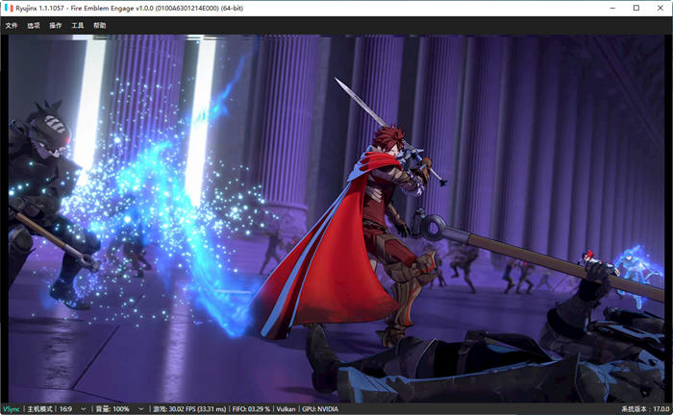Maximize the Ryujinx window
This screenshot has height=415, width=673.
pyautogui.click(x=636, y=8)
